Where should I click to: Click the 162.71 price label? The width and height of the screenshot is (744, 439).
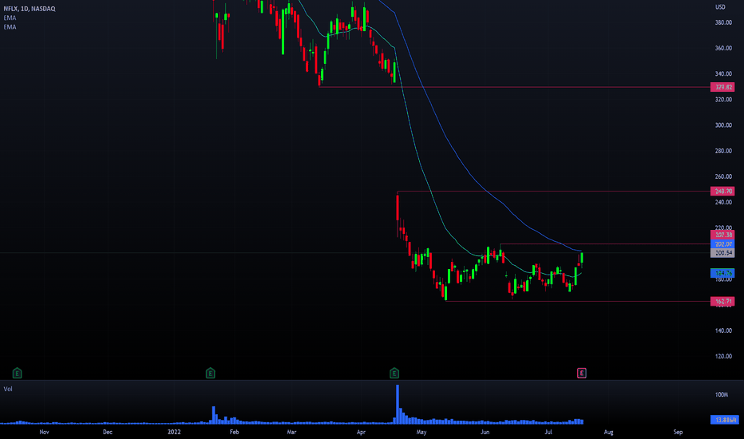pyautogui.click(x=722, y=302)
